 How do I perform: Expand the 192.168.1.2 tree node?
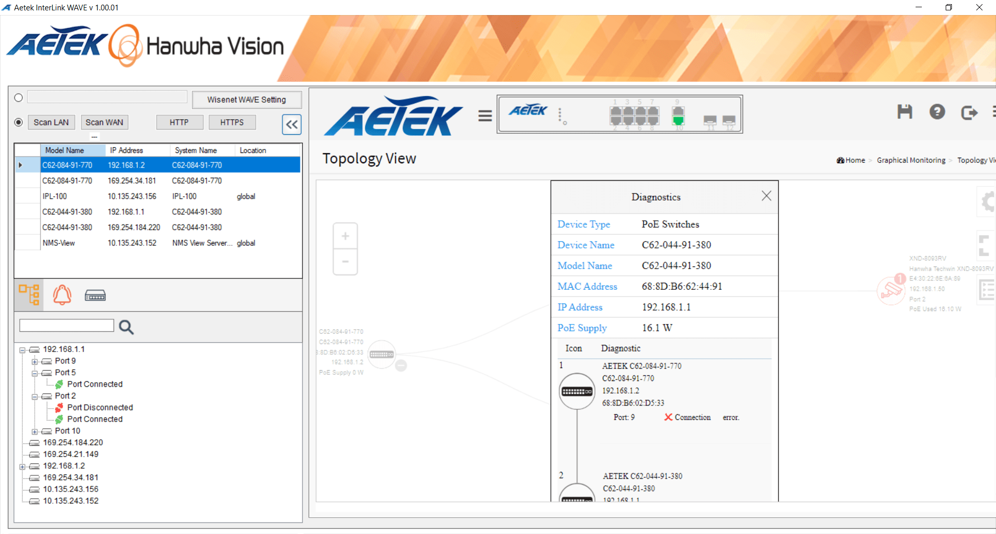pyautogui.click(x=22, y=467)
